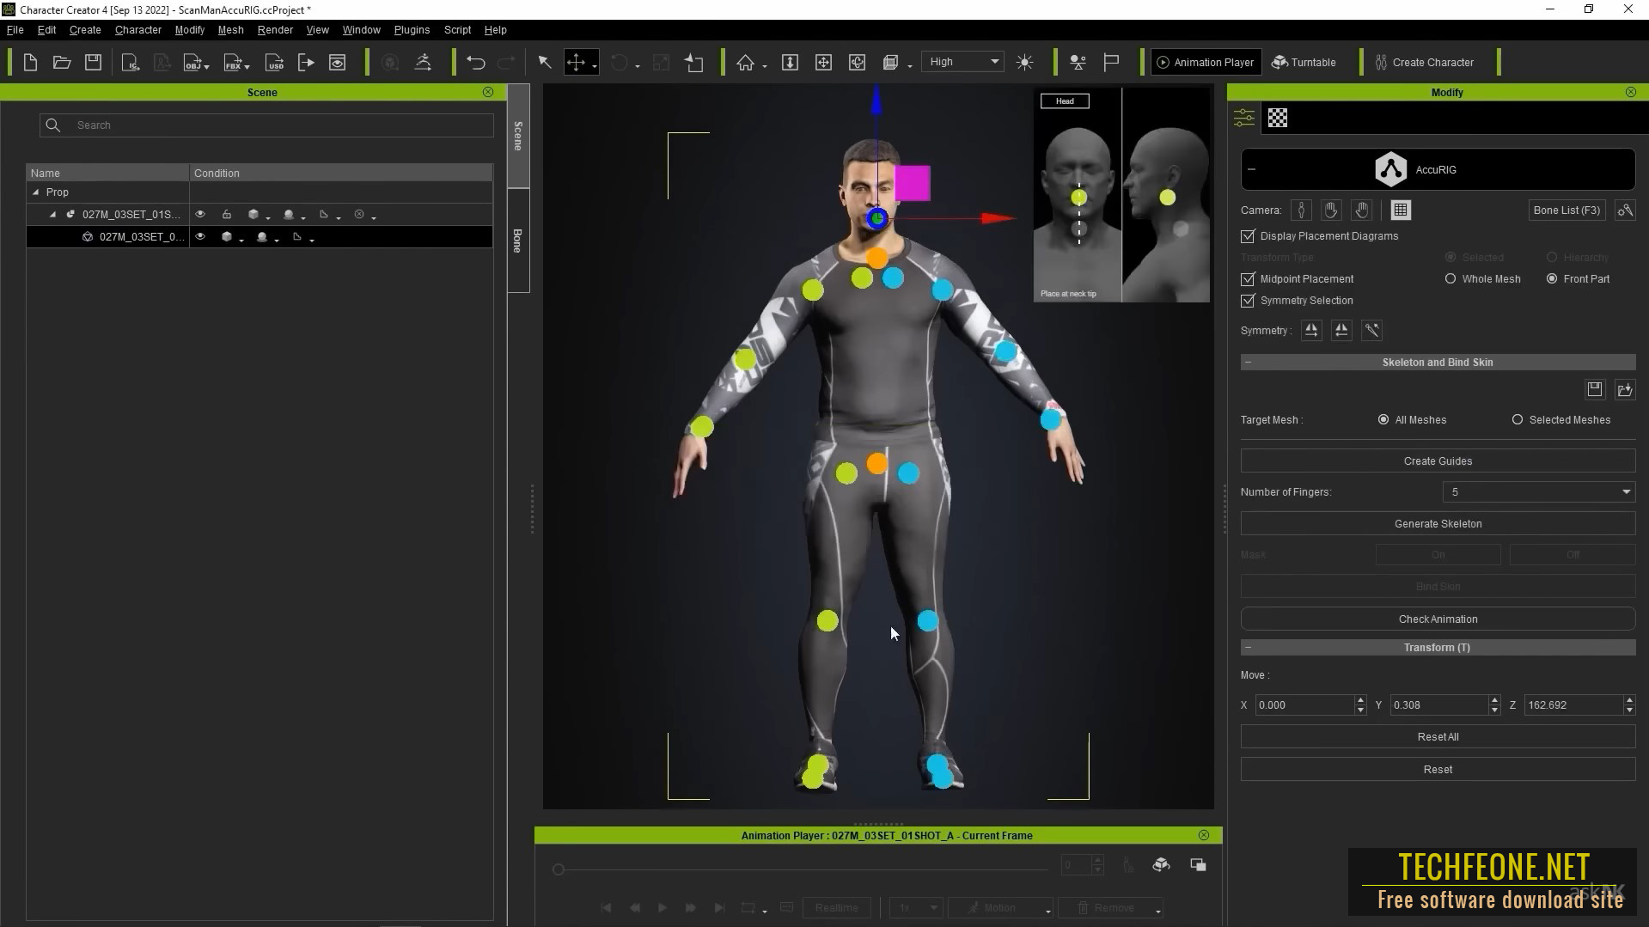Collapse the Transform (T) section
Image resolution: width=1649 pixels, height=927 pixels.
click(1249, 647)
